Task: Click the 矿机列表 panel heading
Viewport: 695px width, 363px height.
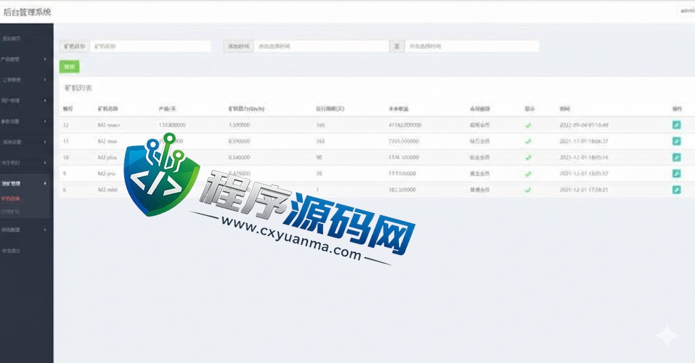Action: (x=79, y=88)
